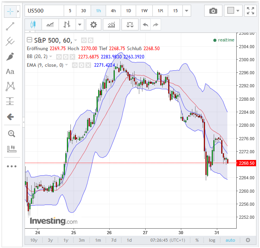The image size is (260, 248).
Task: Click the 2268.50 current price label
Action: click(x=247, y=163)
